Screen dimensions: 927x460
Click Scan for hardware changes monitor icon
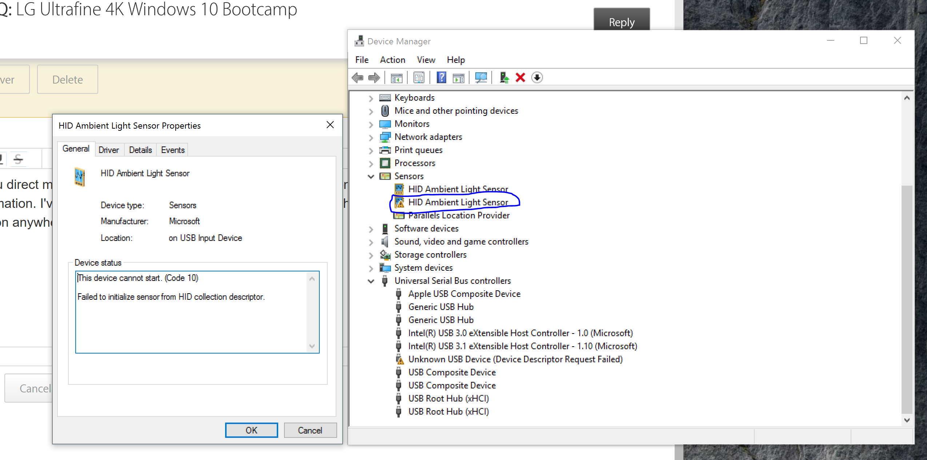pyautogui.click(x=481, y=77)
